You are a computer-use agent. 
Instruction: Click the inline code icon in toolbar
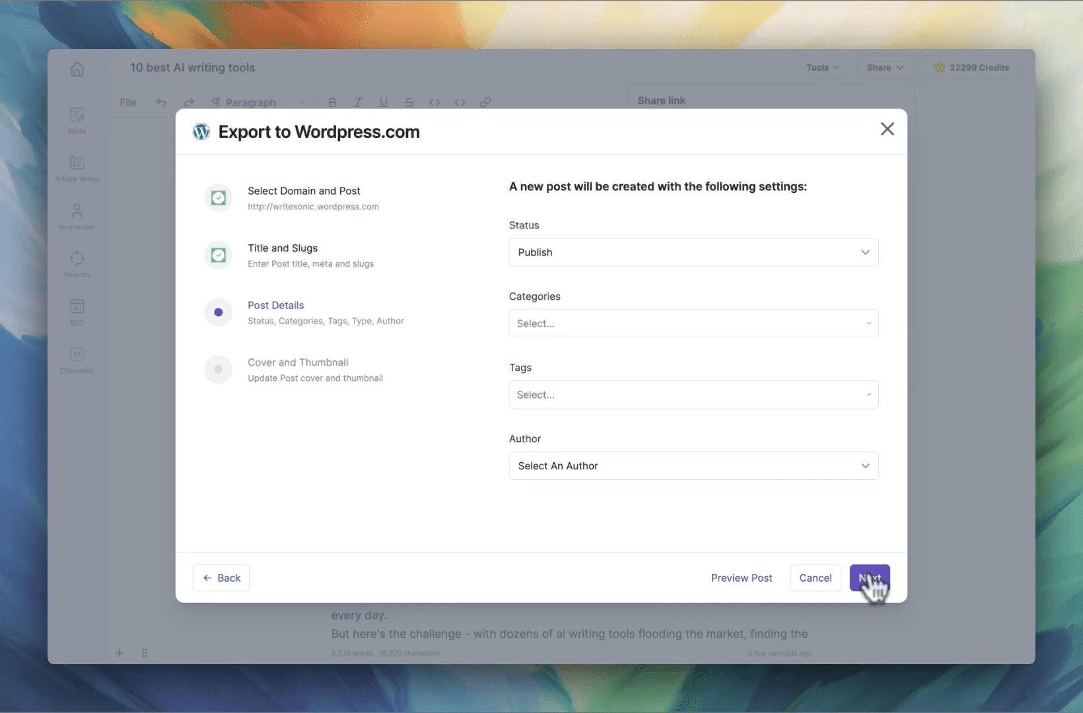(x=434, y=102)
